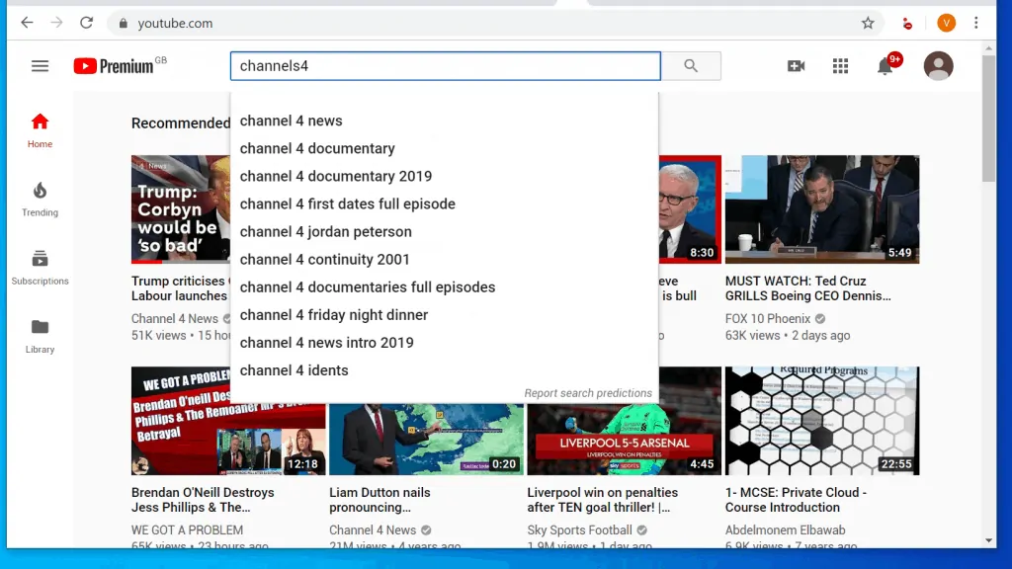
Task: Click the scrollbar down arrow
Action: click(988, 540)
